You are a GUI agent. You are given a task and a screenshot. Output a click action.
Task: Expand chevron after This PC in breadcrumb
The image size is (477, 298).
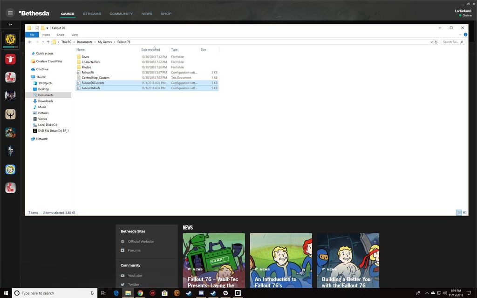[74, 42]
